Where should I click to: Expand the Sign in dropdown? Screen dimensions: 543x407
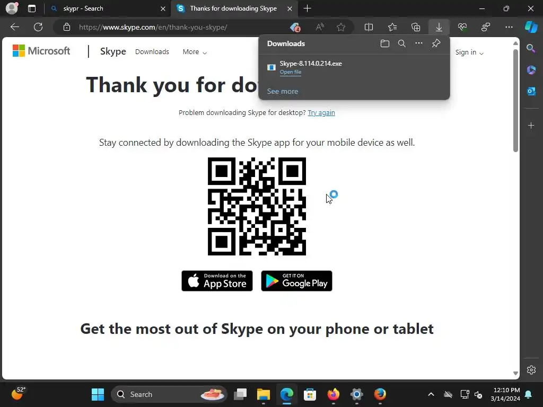[469, 52]
